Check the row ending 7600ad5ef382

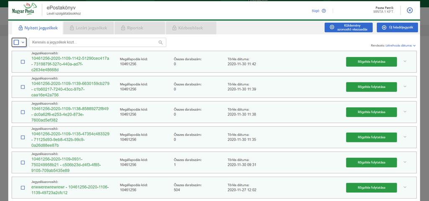pyautogui.click(x=23, y=112)
